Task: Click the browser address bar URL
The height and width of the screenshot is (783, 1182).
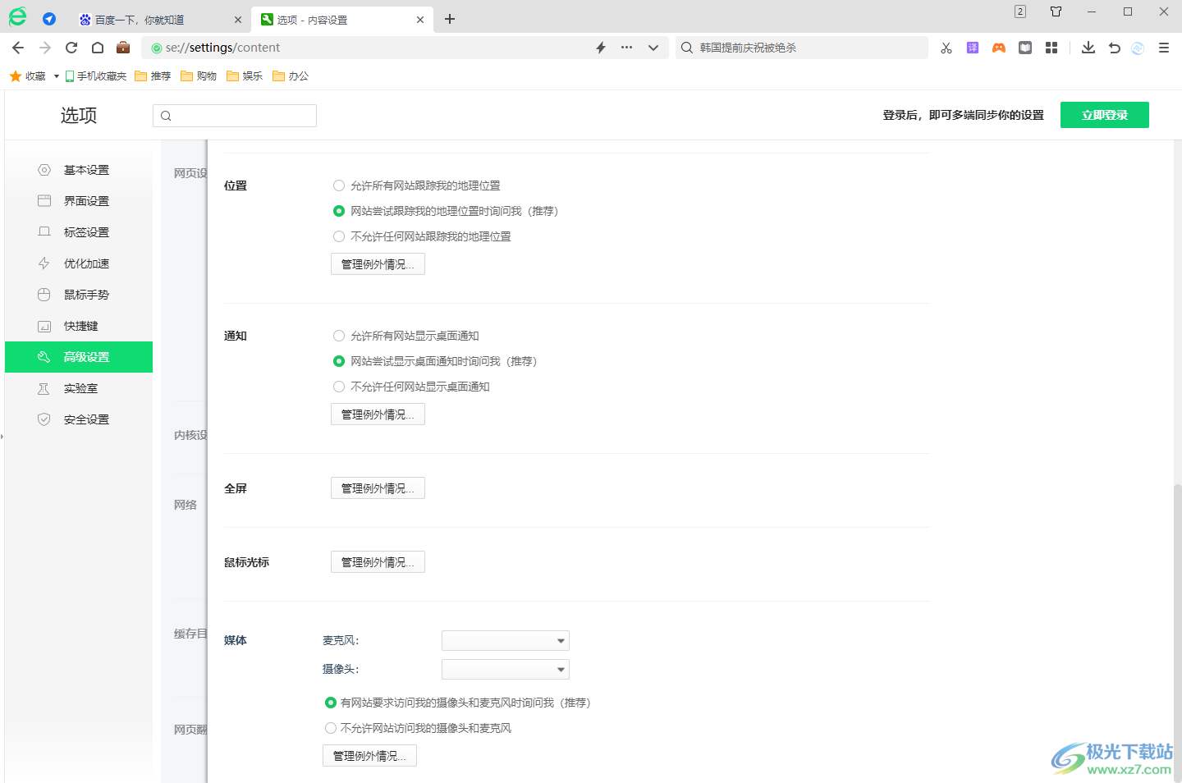Action: (222, 48)
